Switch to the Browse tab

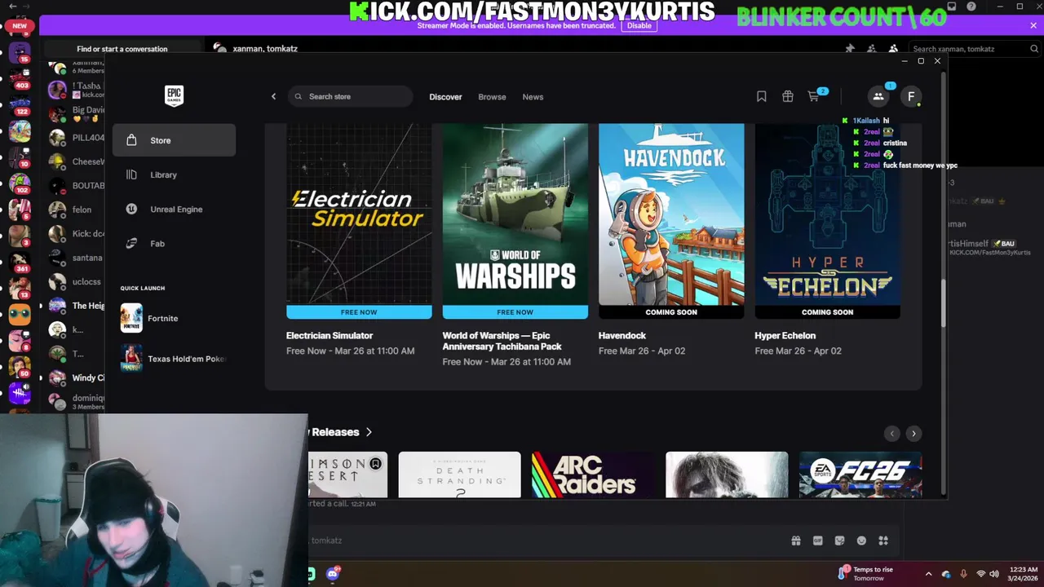[x=492, y=96]
